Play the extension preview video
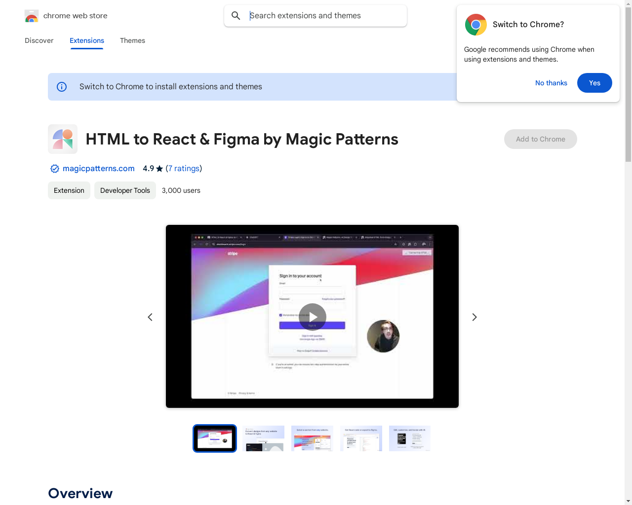Viewport: 632px width, 505px height. pos(313,317)
